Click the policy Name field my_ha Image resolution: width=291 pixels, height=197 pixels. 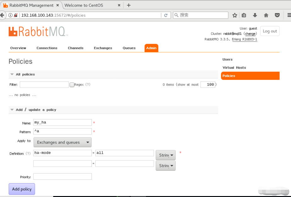(x=63, y=122)
